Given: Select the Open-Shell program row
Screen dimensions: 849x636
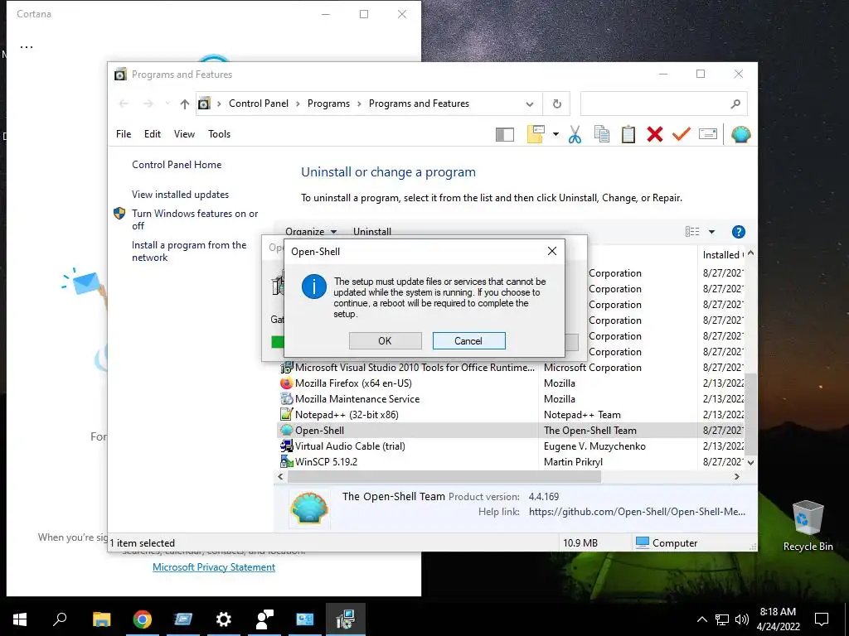Looking at the screenshot, I should click(x=512, y=430).
